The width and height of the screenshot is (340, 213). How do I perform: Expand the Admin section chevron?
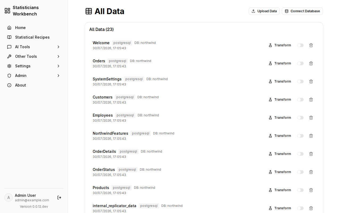tap(58, 76)
